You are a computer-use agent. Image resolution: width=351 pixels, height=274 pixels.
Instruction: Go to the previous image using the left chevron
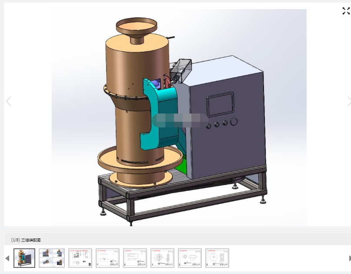point(9,101)
